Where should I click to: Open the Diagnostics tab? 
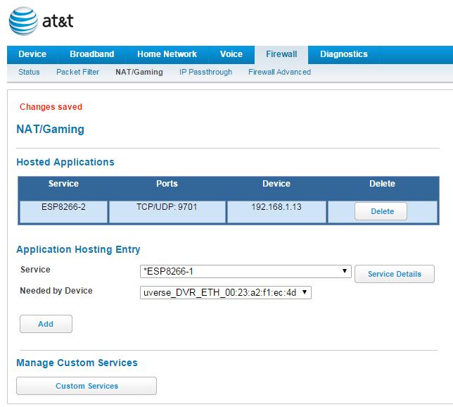point(344,54)
